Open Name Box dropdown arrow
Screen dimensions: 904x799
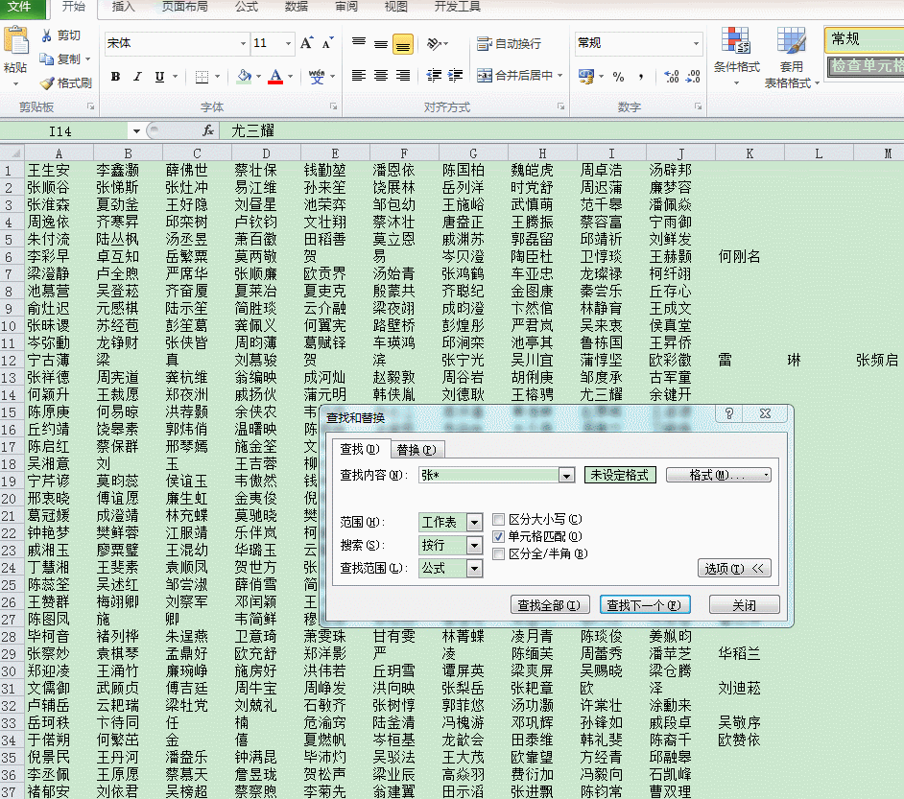(136, 131)
